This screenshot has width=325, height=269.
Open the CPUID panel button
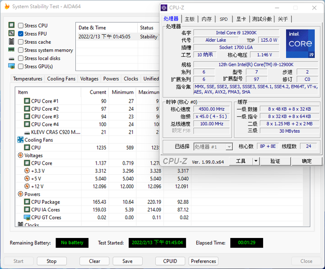(x=170, y=261)
